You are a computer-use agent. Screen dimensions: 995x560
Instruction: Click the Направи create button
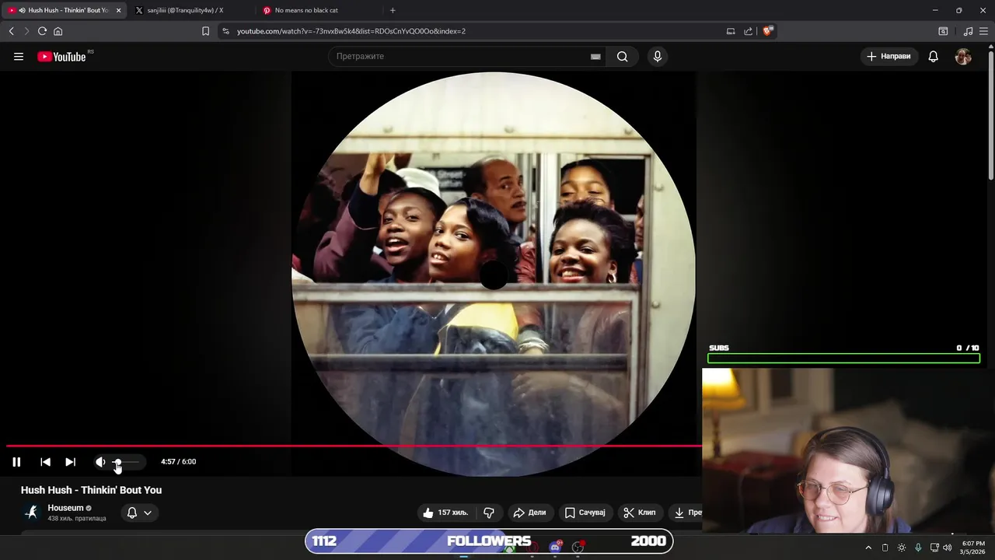889,57
